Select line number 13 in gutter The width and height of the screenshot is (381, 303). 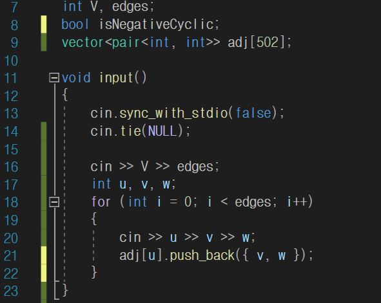[x=11, y=114]
